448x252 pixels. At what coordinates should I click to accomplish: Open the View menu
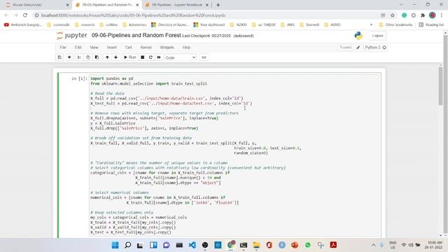pos(94,48)
